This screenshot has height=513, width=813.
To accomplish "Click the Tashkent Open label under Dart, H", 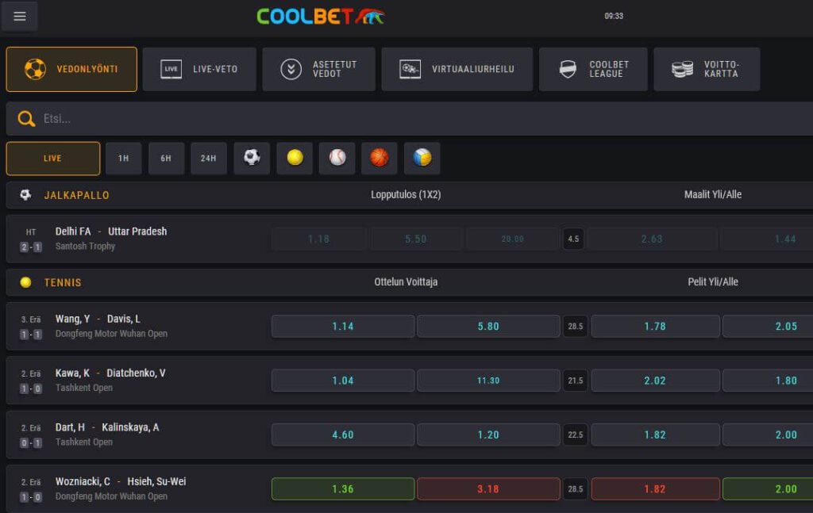I will 84,442.
